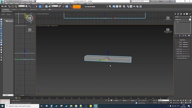Open the Select menu in Scene Explorer
Viewport: 192px width, 108px height.
tap(3, 14)
